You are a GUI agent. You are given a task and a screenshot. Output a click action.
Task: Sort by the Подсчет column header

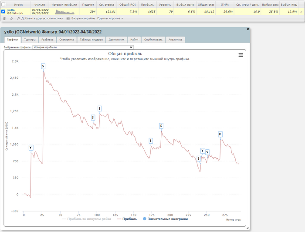(88, 5)
